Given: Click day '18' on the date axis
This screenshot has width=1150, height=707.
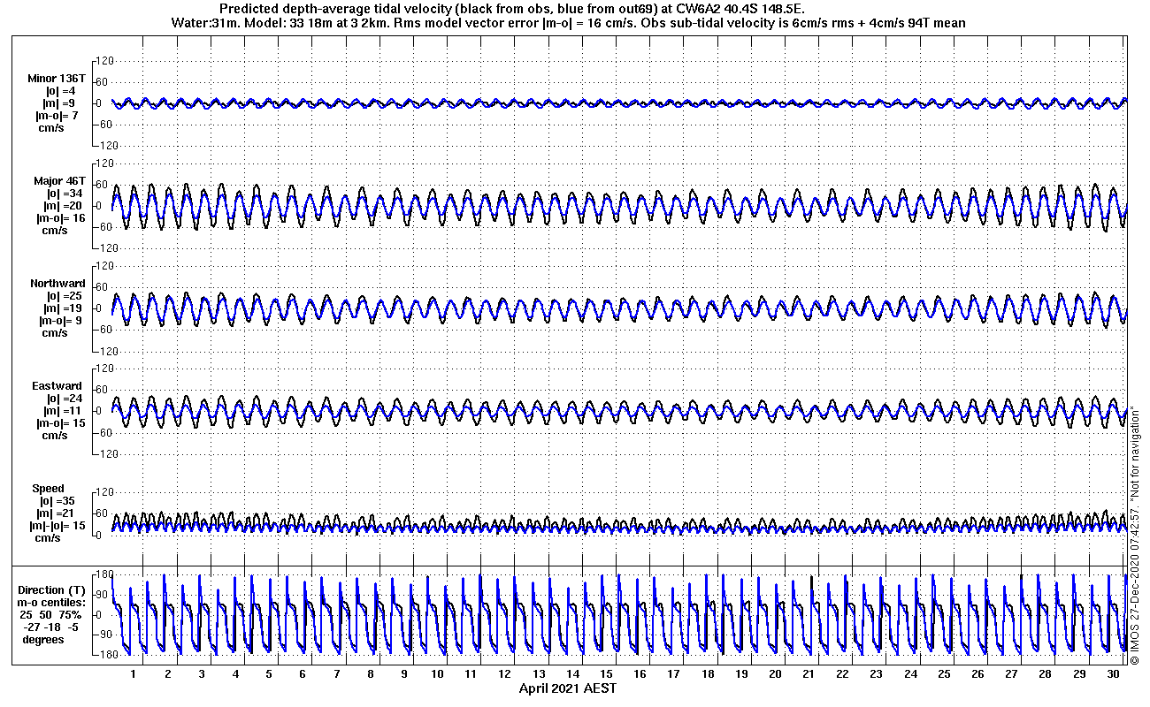Looking at the screenshot, I should point(708,674).
